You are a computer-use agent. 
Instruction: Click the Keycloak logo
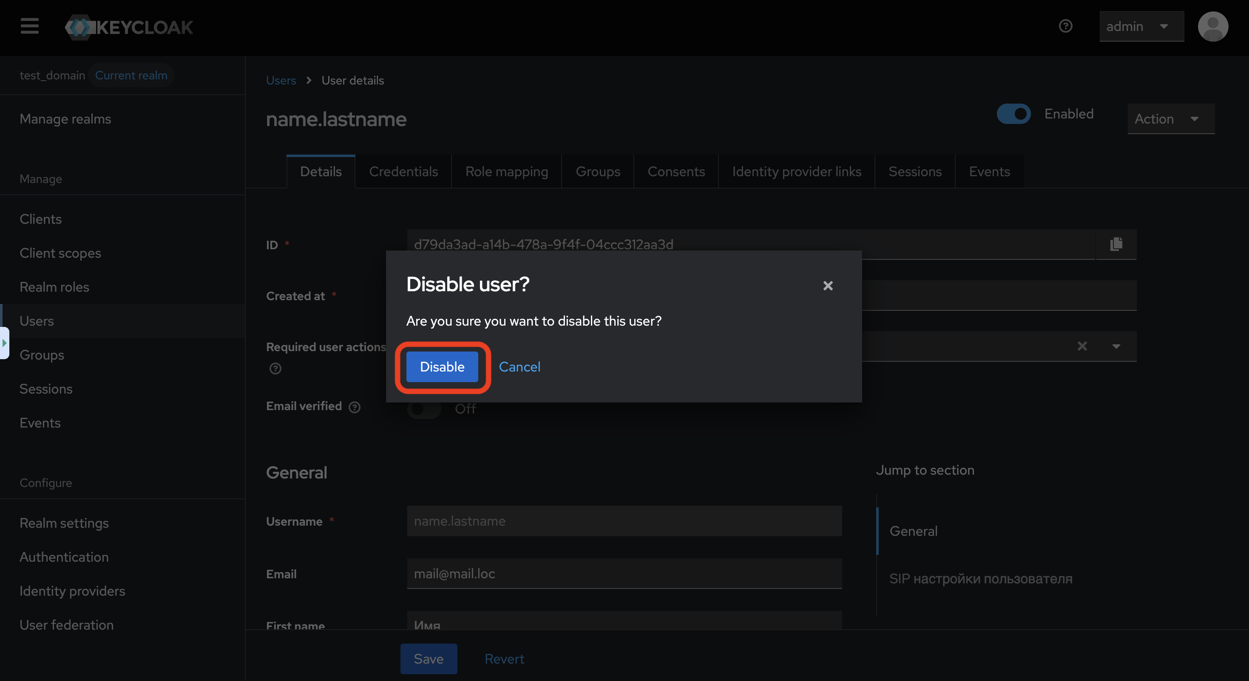[129, 27]
